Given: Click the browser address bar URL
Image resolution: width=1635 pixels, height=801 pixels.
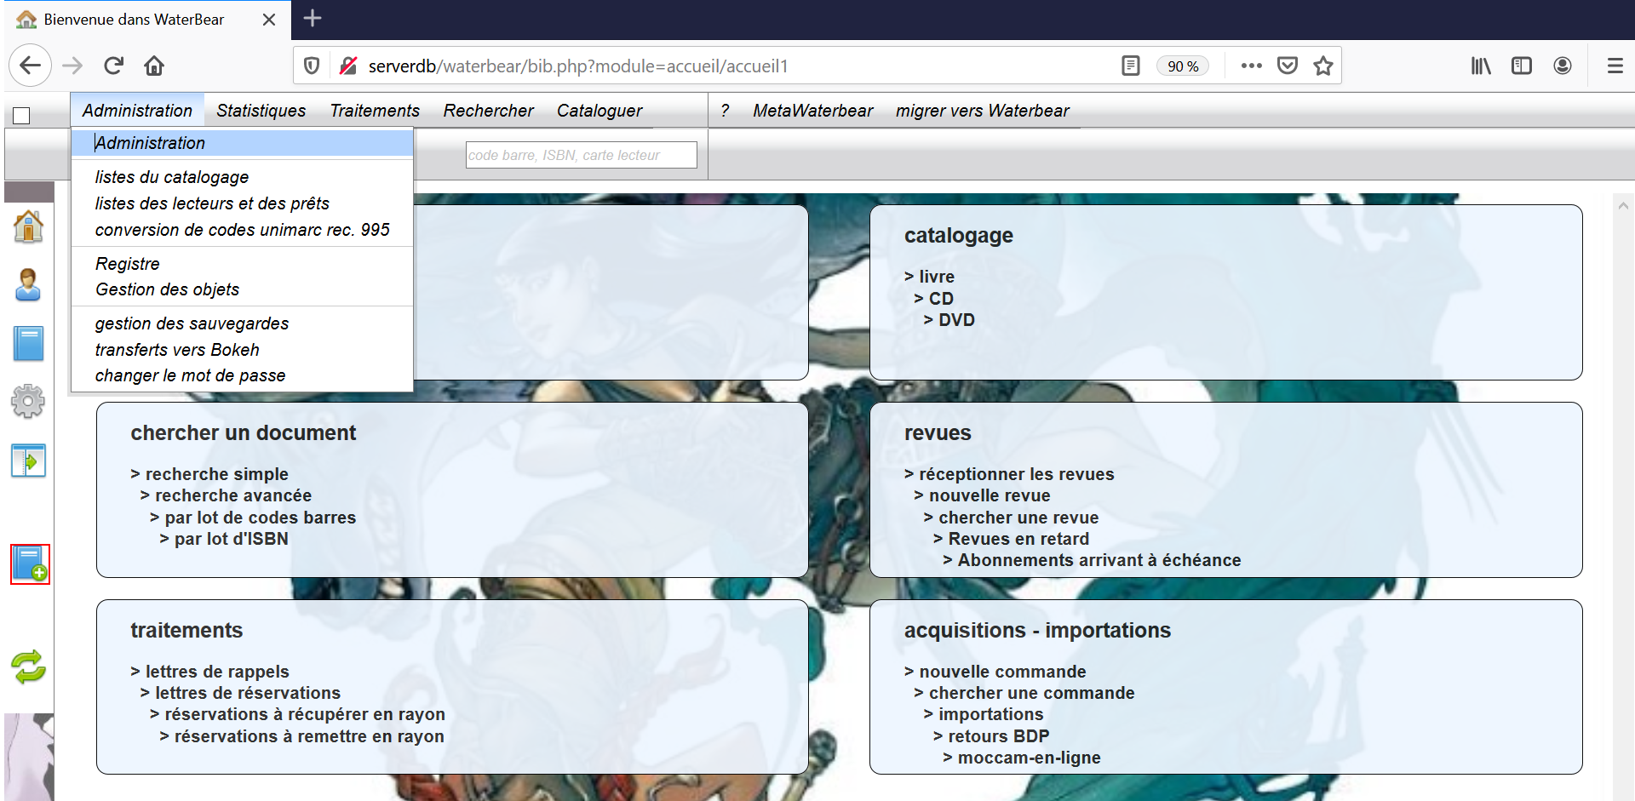Looking at the screenshot, I should 577,66.
